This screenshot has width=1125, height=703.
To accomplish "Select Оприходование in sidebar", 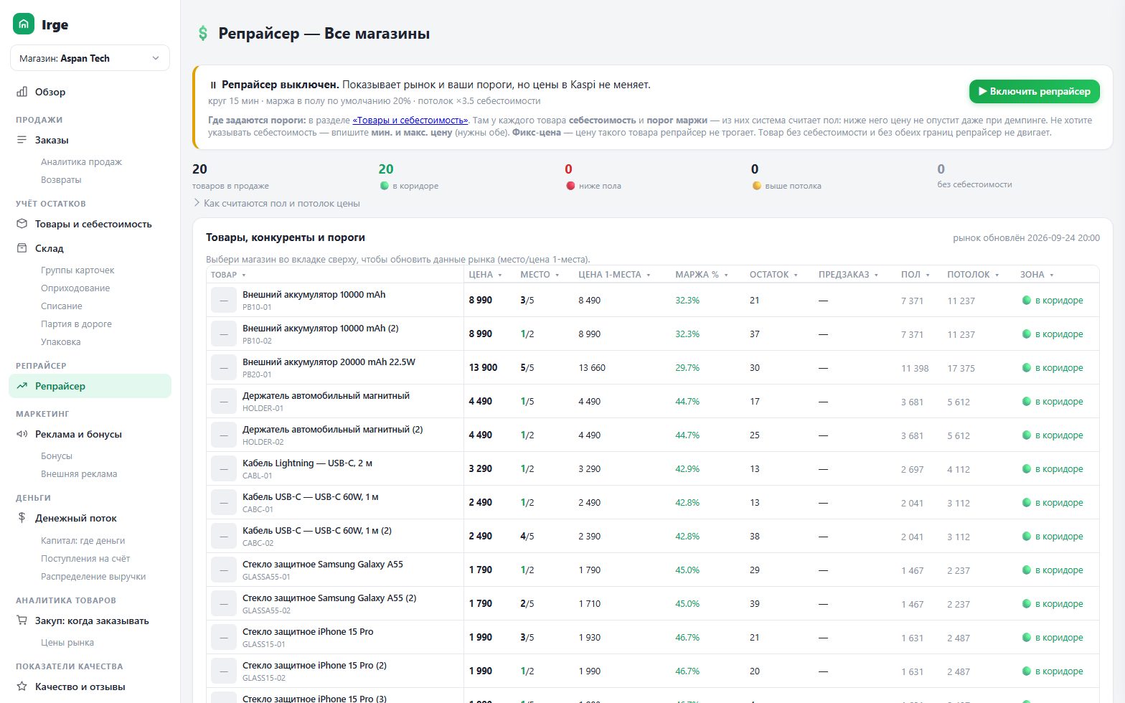I will click(x=75, y=288).
